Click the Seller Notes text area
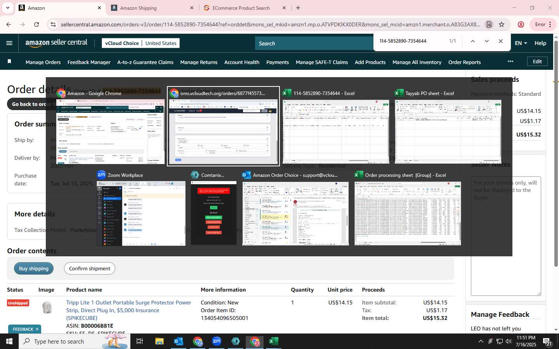The image size is (559, 349). (x=506, y=236)
